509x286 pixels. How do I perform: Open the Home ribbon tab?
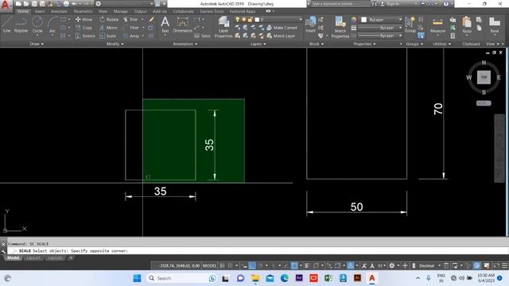pos(23,11)
